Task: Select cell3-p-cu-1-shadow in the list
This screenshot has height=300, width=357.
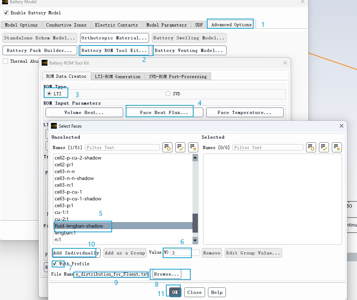Action: [78, 199]
